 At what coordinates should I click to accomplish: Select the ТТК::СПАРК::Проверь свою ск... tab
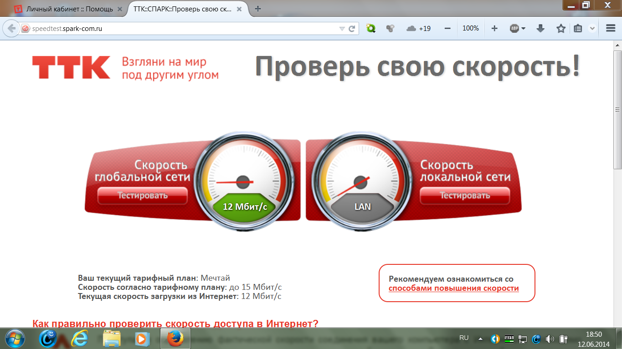pyautogui.click(x=188, y=9)
